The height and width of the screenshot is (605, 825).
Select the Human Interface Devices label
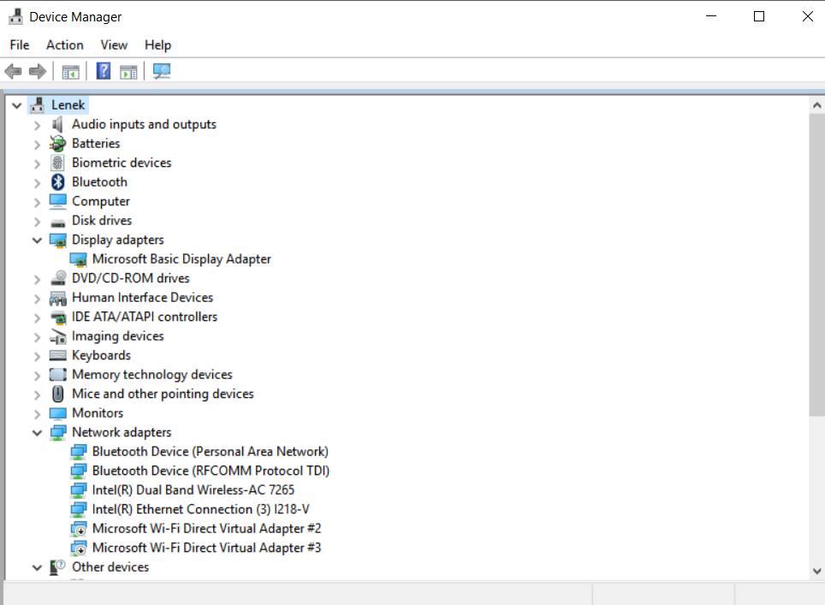point(143,297)
